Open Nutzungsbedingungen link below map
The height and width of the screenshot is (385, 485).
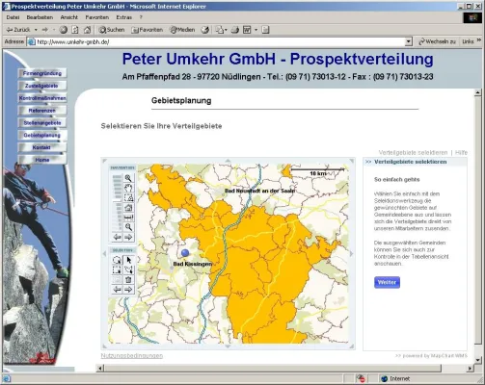tap(132, 355)
